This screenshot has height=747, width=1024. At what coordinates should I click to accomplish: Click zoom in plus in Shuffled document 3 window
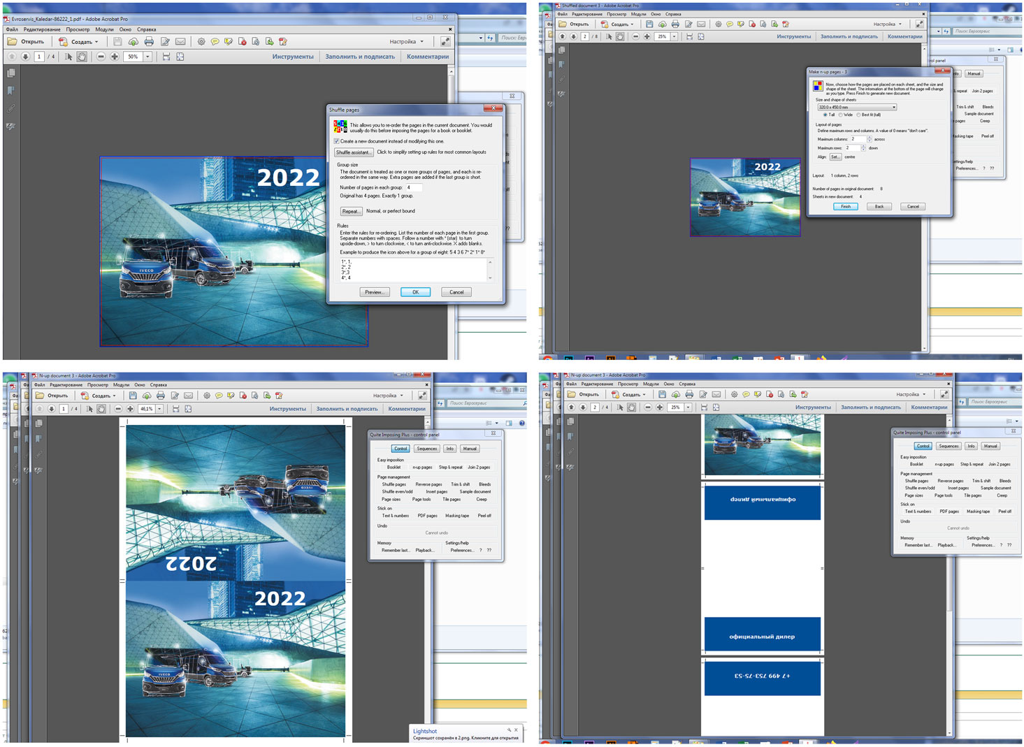(x=647, y=36)
